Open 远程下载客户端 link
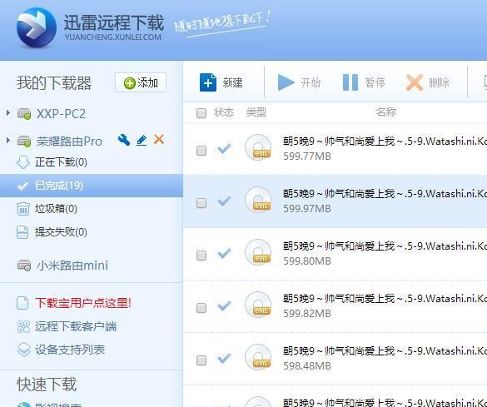This screenshot has width=487, height=407. [x=76, y=326]
